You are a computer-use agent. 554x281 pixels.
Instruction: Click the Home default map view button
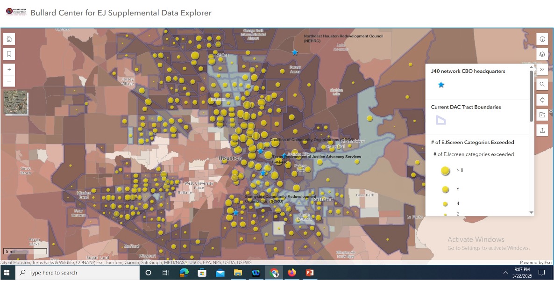(x=9, y=39)
